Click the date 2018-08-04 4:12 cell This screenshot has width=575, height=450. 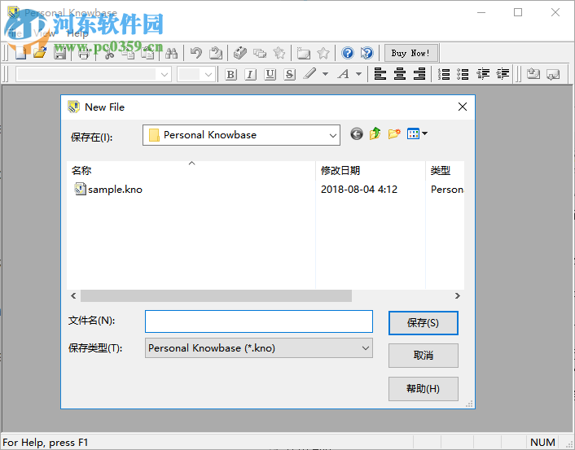359,190
